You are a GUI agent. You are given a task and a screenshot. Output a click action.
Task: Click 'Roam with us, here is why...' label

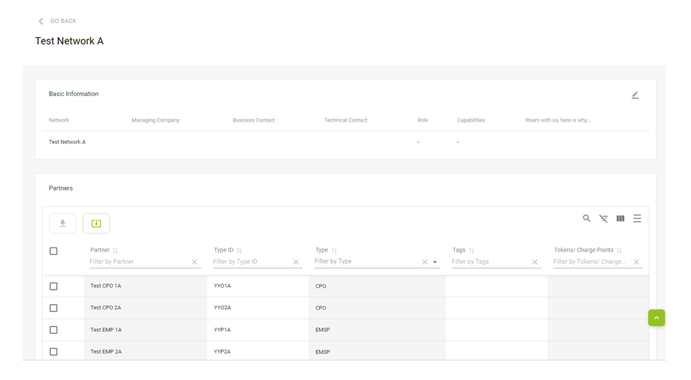click(558, 120)
